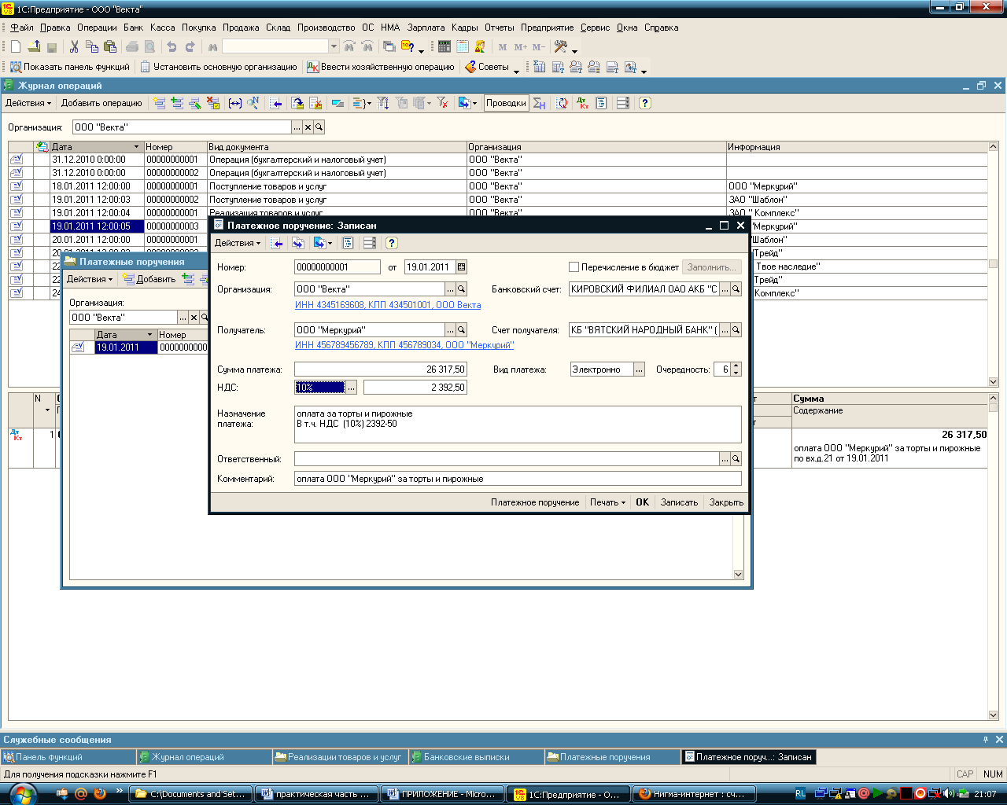Image resolution: width=1007 pixels, height=805 pixels.
Task: Expand the Печать dropdown button
Action: [608, 502]
